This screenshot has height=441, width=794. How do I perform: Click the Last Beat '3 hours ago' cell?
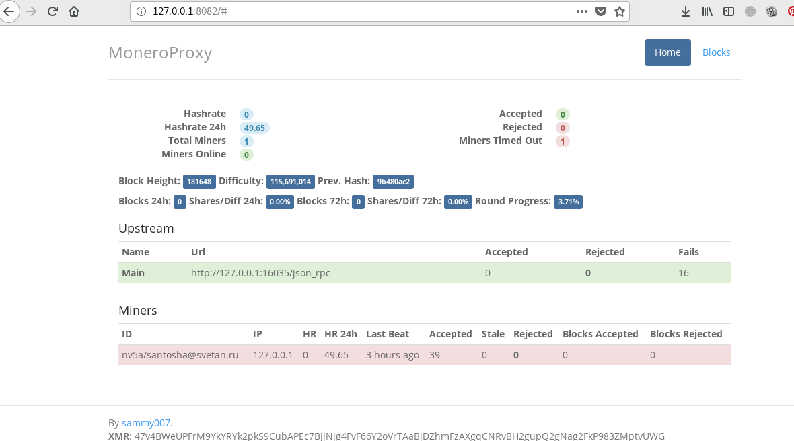(x=392, y=355)
